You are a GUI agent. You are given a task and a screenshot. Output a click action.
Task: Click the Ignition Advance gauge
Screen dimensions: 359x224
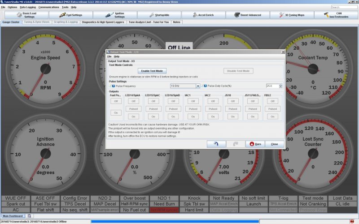click(x=45, y=154)
